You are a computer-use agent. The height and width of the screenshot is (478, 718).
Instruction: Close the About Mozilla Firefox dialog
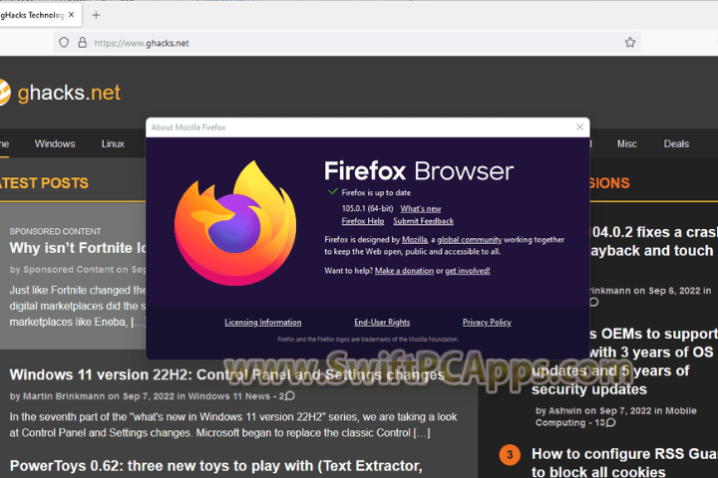[x=579, y=127]
